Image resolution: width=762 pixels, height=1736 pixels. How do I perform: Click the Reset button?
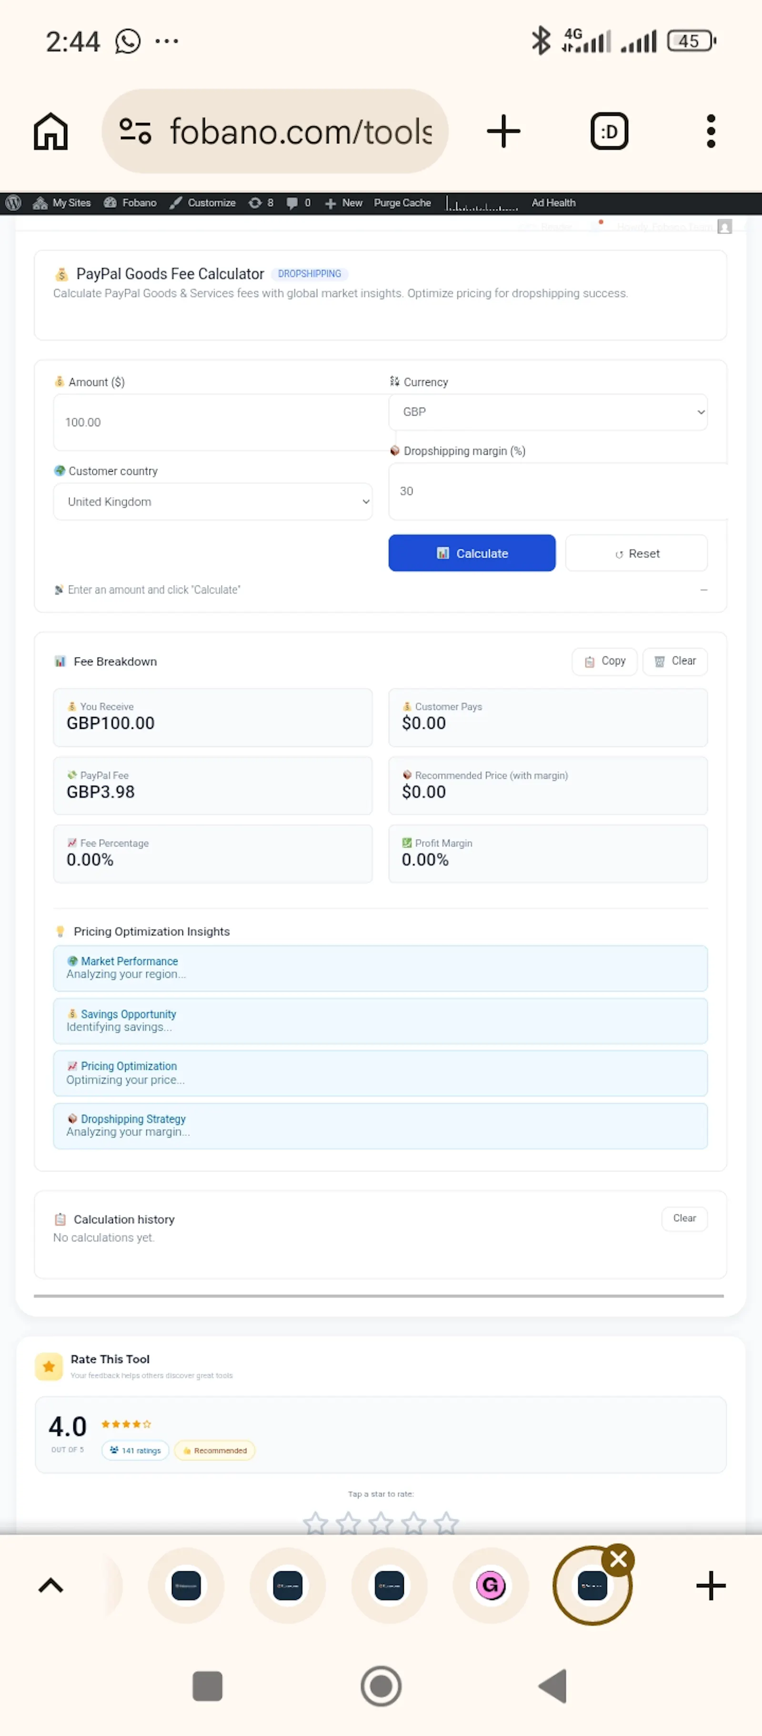click(636, 553)
